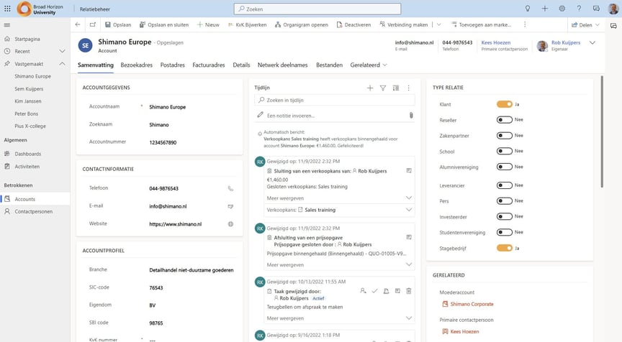Switch to the Bezoekadres tab
The height and width of the screenshot is (342, 622).
click(x=137, y=65)
